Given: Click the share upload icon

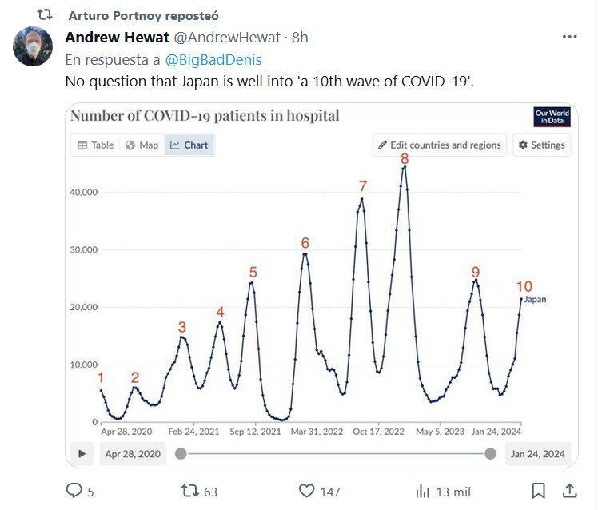Looking at the screenshot, I should click(570, 490).
